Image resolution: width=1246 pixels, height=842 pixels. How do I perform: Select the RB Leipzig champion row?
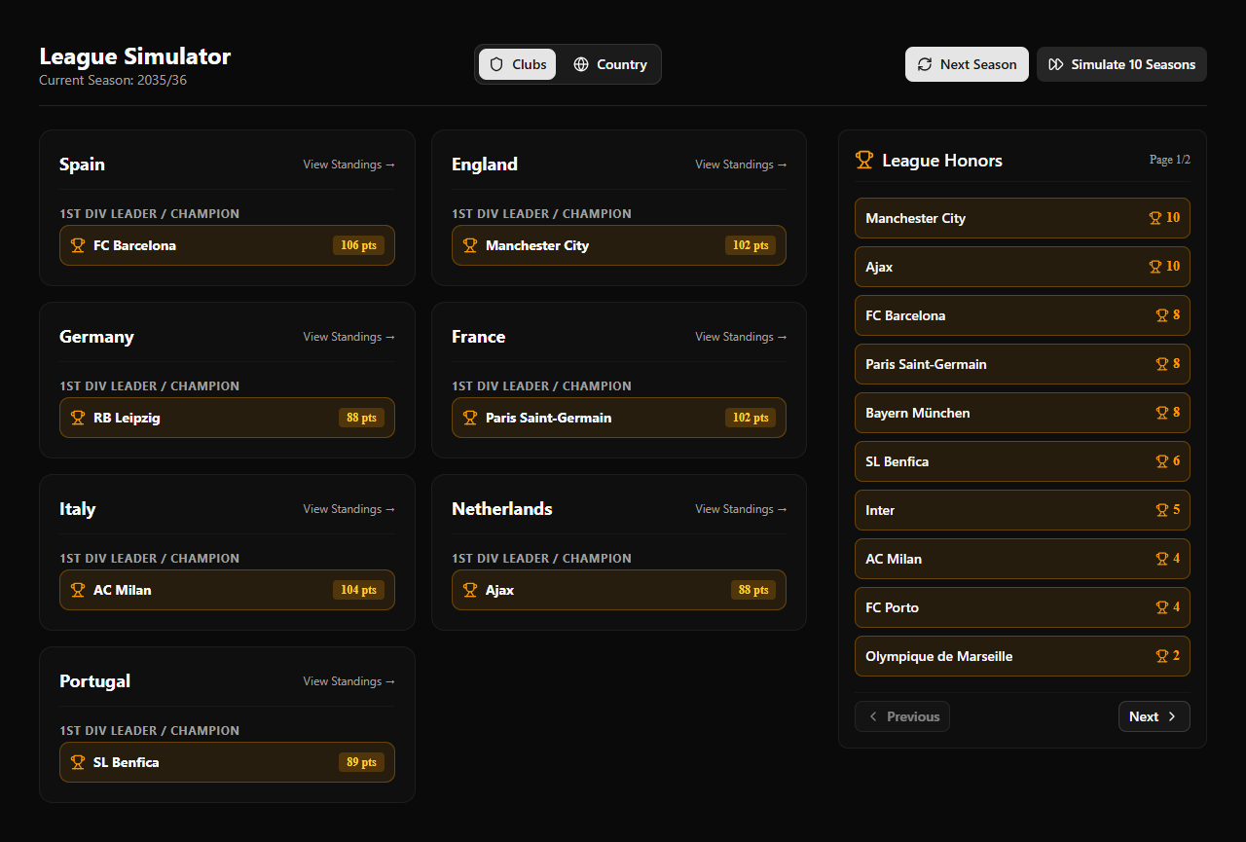pyautogui.click(x=227, y=418)
